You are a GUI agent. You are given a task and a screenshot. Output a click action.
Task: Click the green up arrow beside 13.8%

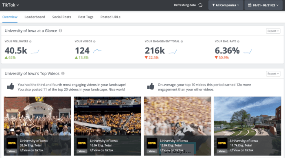(76, 58)
